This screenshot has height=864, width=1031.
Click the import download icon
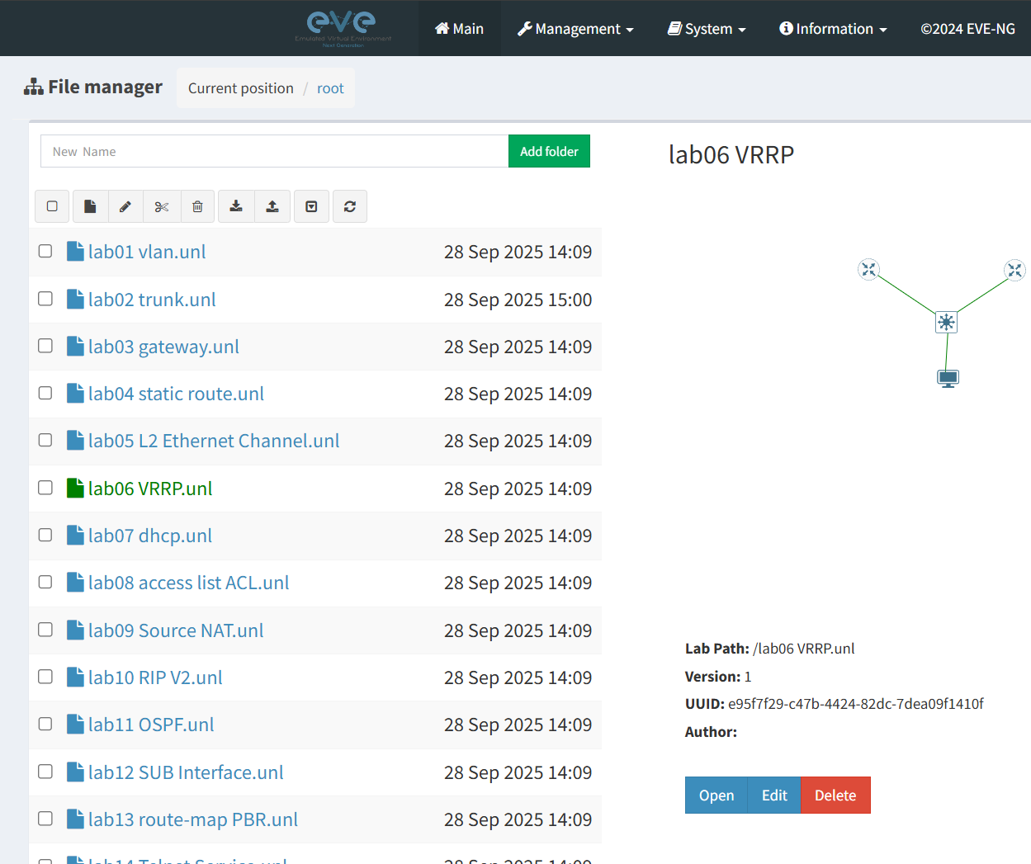pyautogui.click(x=236, y=206)
